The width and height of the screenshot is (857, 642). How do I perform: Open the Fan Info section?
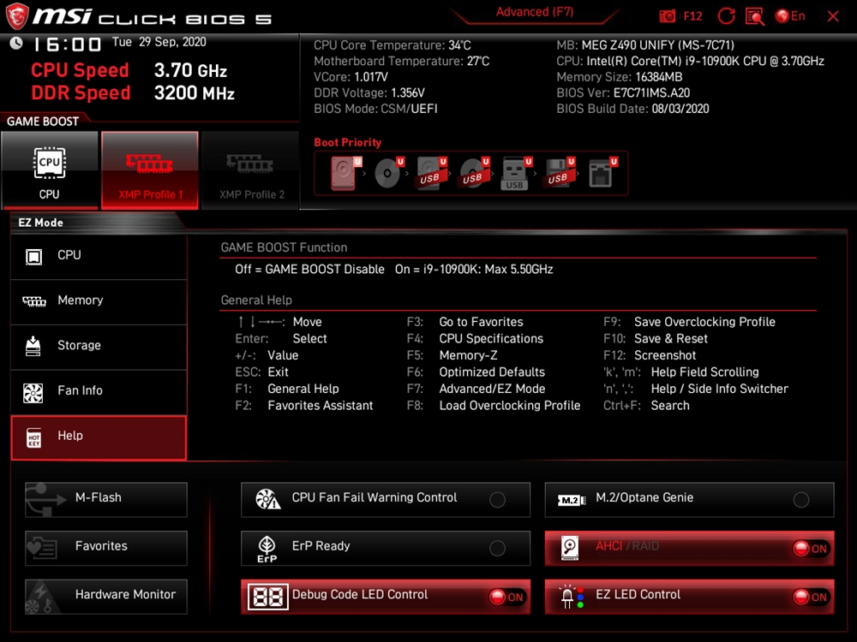point(99,391)
